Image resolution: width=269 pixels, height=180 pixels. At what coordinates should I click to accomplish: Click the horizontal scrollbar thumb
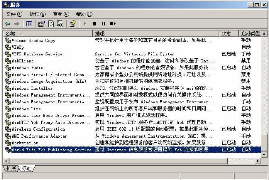click(118, 161)
